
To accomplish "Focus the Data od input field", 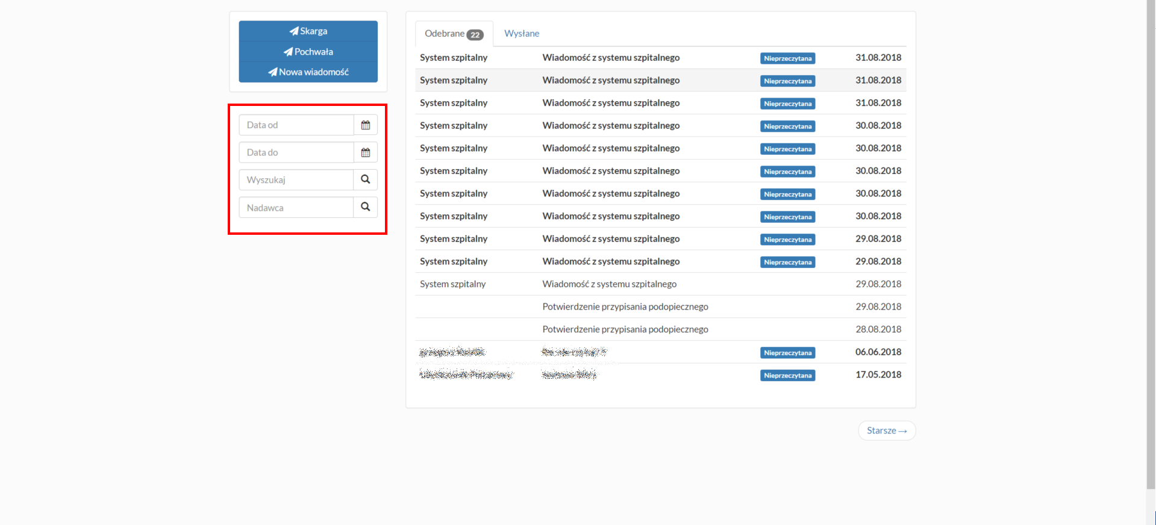I will [296, 125].
